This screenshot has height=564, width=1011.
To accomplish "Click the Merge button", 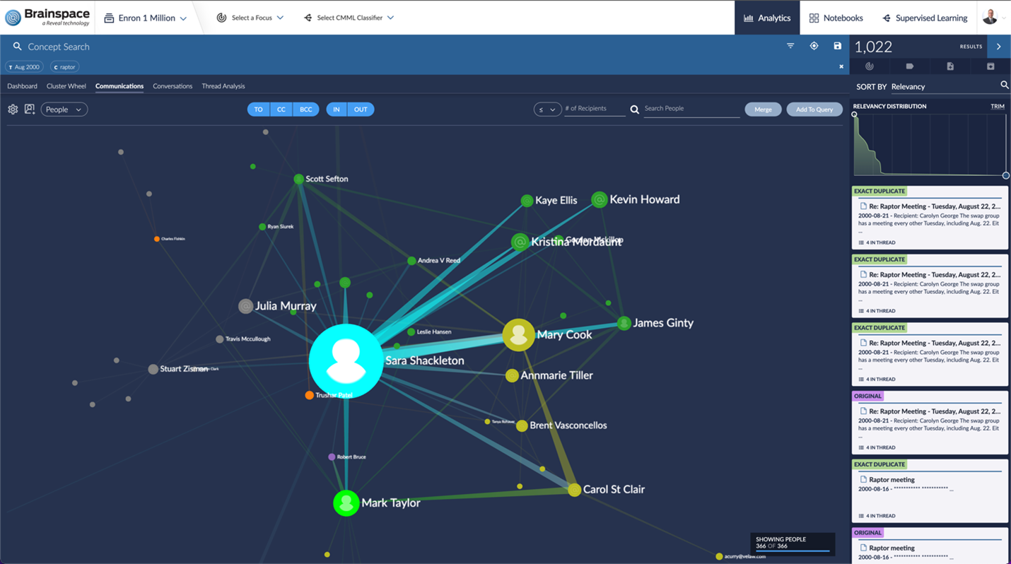I will coord(763,110).
